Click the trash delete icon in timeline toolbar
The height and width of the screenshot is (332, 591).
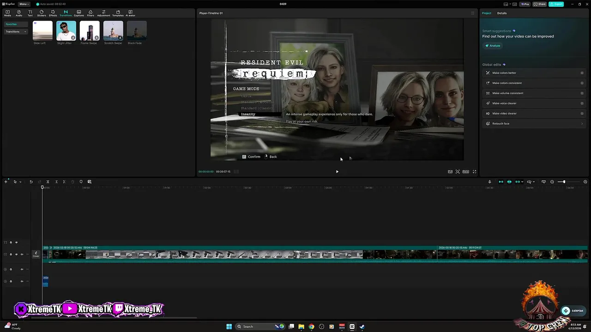[x=72, y=182]
